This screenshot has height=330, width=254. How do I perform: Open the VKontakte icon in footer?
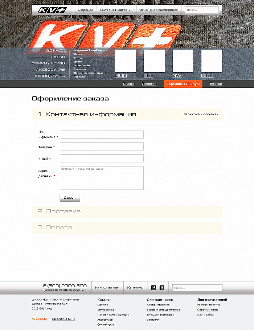[x=162, y=288]
